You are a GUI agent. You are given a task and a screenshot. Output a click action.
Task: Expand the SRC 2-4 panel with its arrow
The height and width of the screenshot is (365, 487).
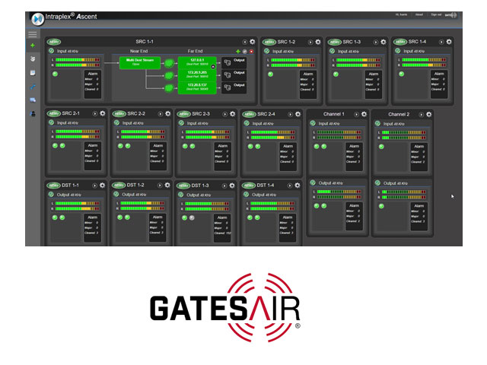290,115
